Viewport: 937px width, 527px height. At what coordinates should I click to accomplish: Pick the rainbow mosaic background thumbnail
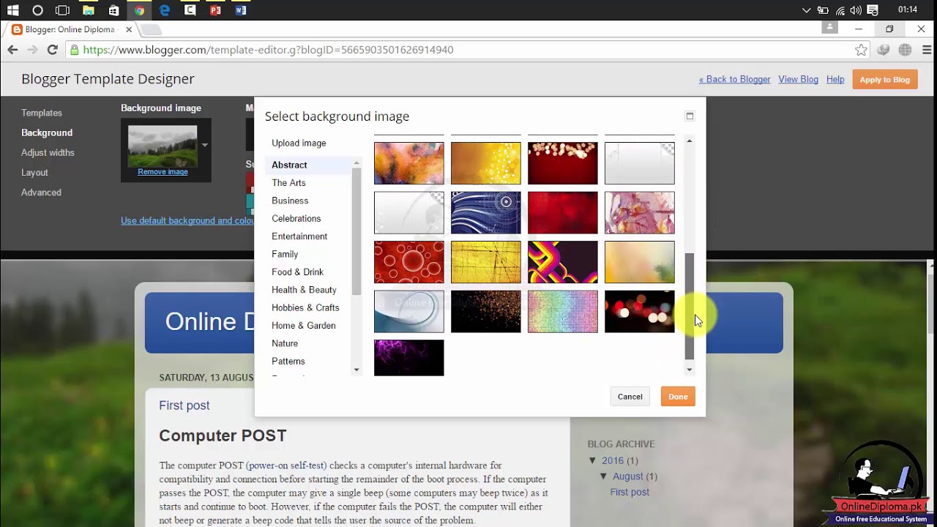click(562, 311)
